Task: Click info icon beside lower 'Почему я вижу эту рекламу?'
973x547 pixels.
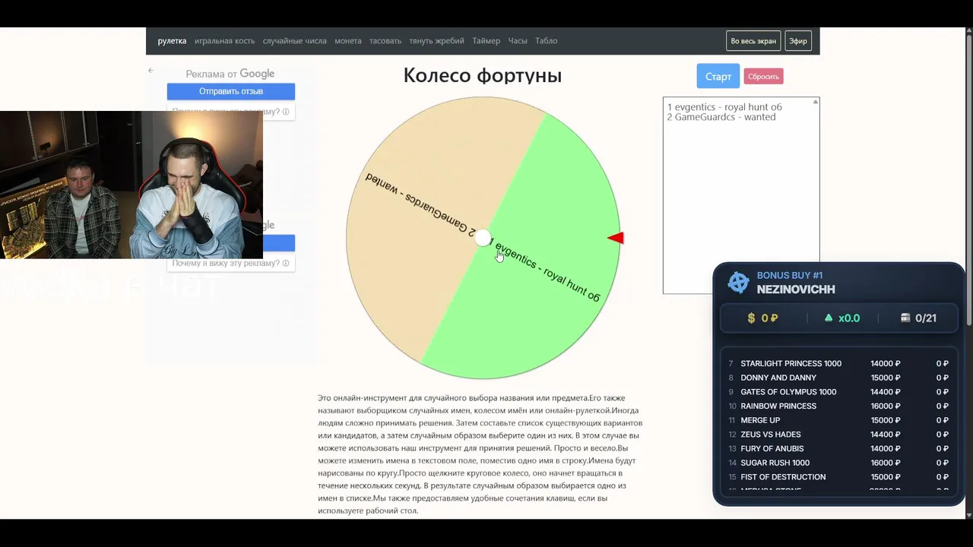Action: tap(286, 263)
